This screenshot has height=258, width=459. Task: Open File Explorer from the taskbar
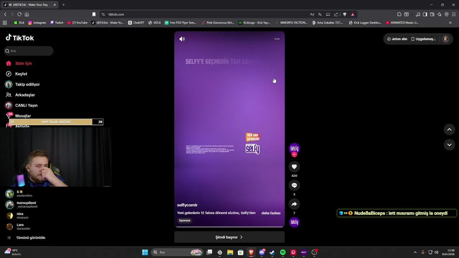(230, 252)
